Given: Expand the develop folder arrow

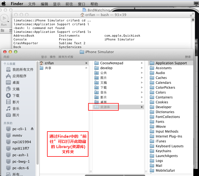Looking at the screenshot, I should click(x=142, y=68).
